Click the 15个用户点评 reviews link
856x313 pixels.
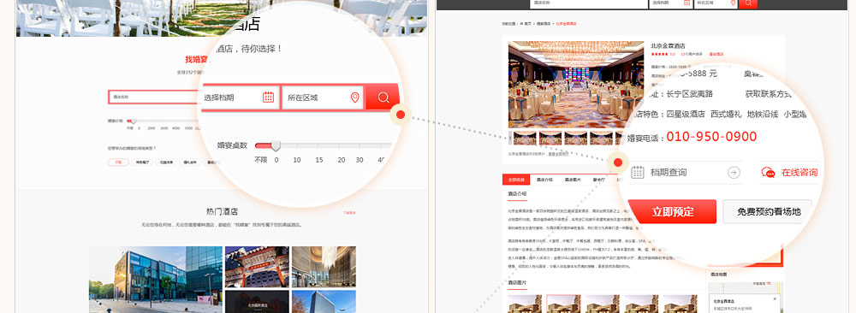coord(691,54)
